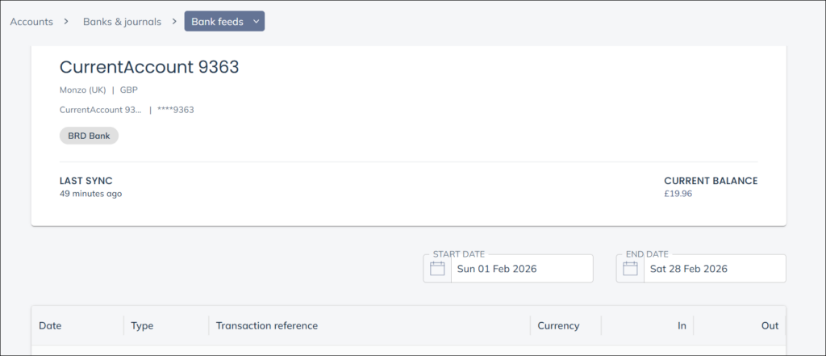Go to the Accounts breadcrumb

click(x=31, y=22)
